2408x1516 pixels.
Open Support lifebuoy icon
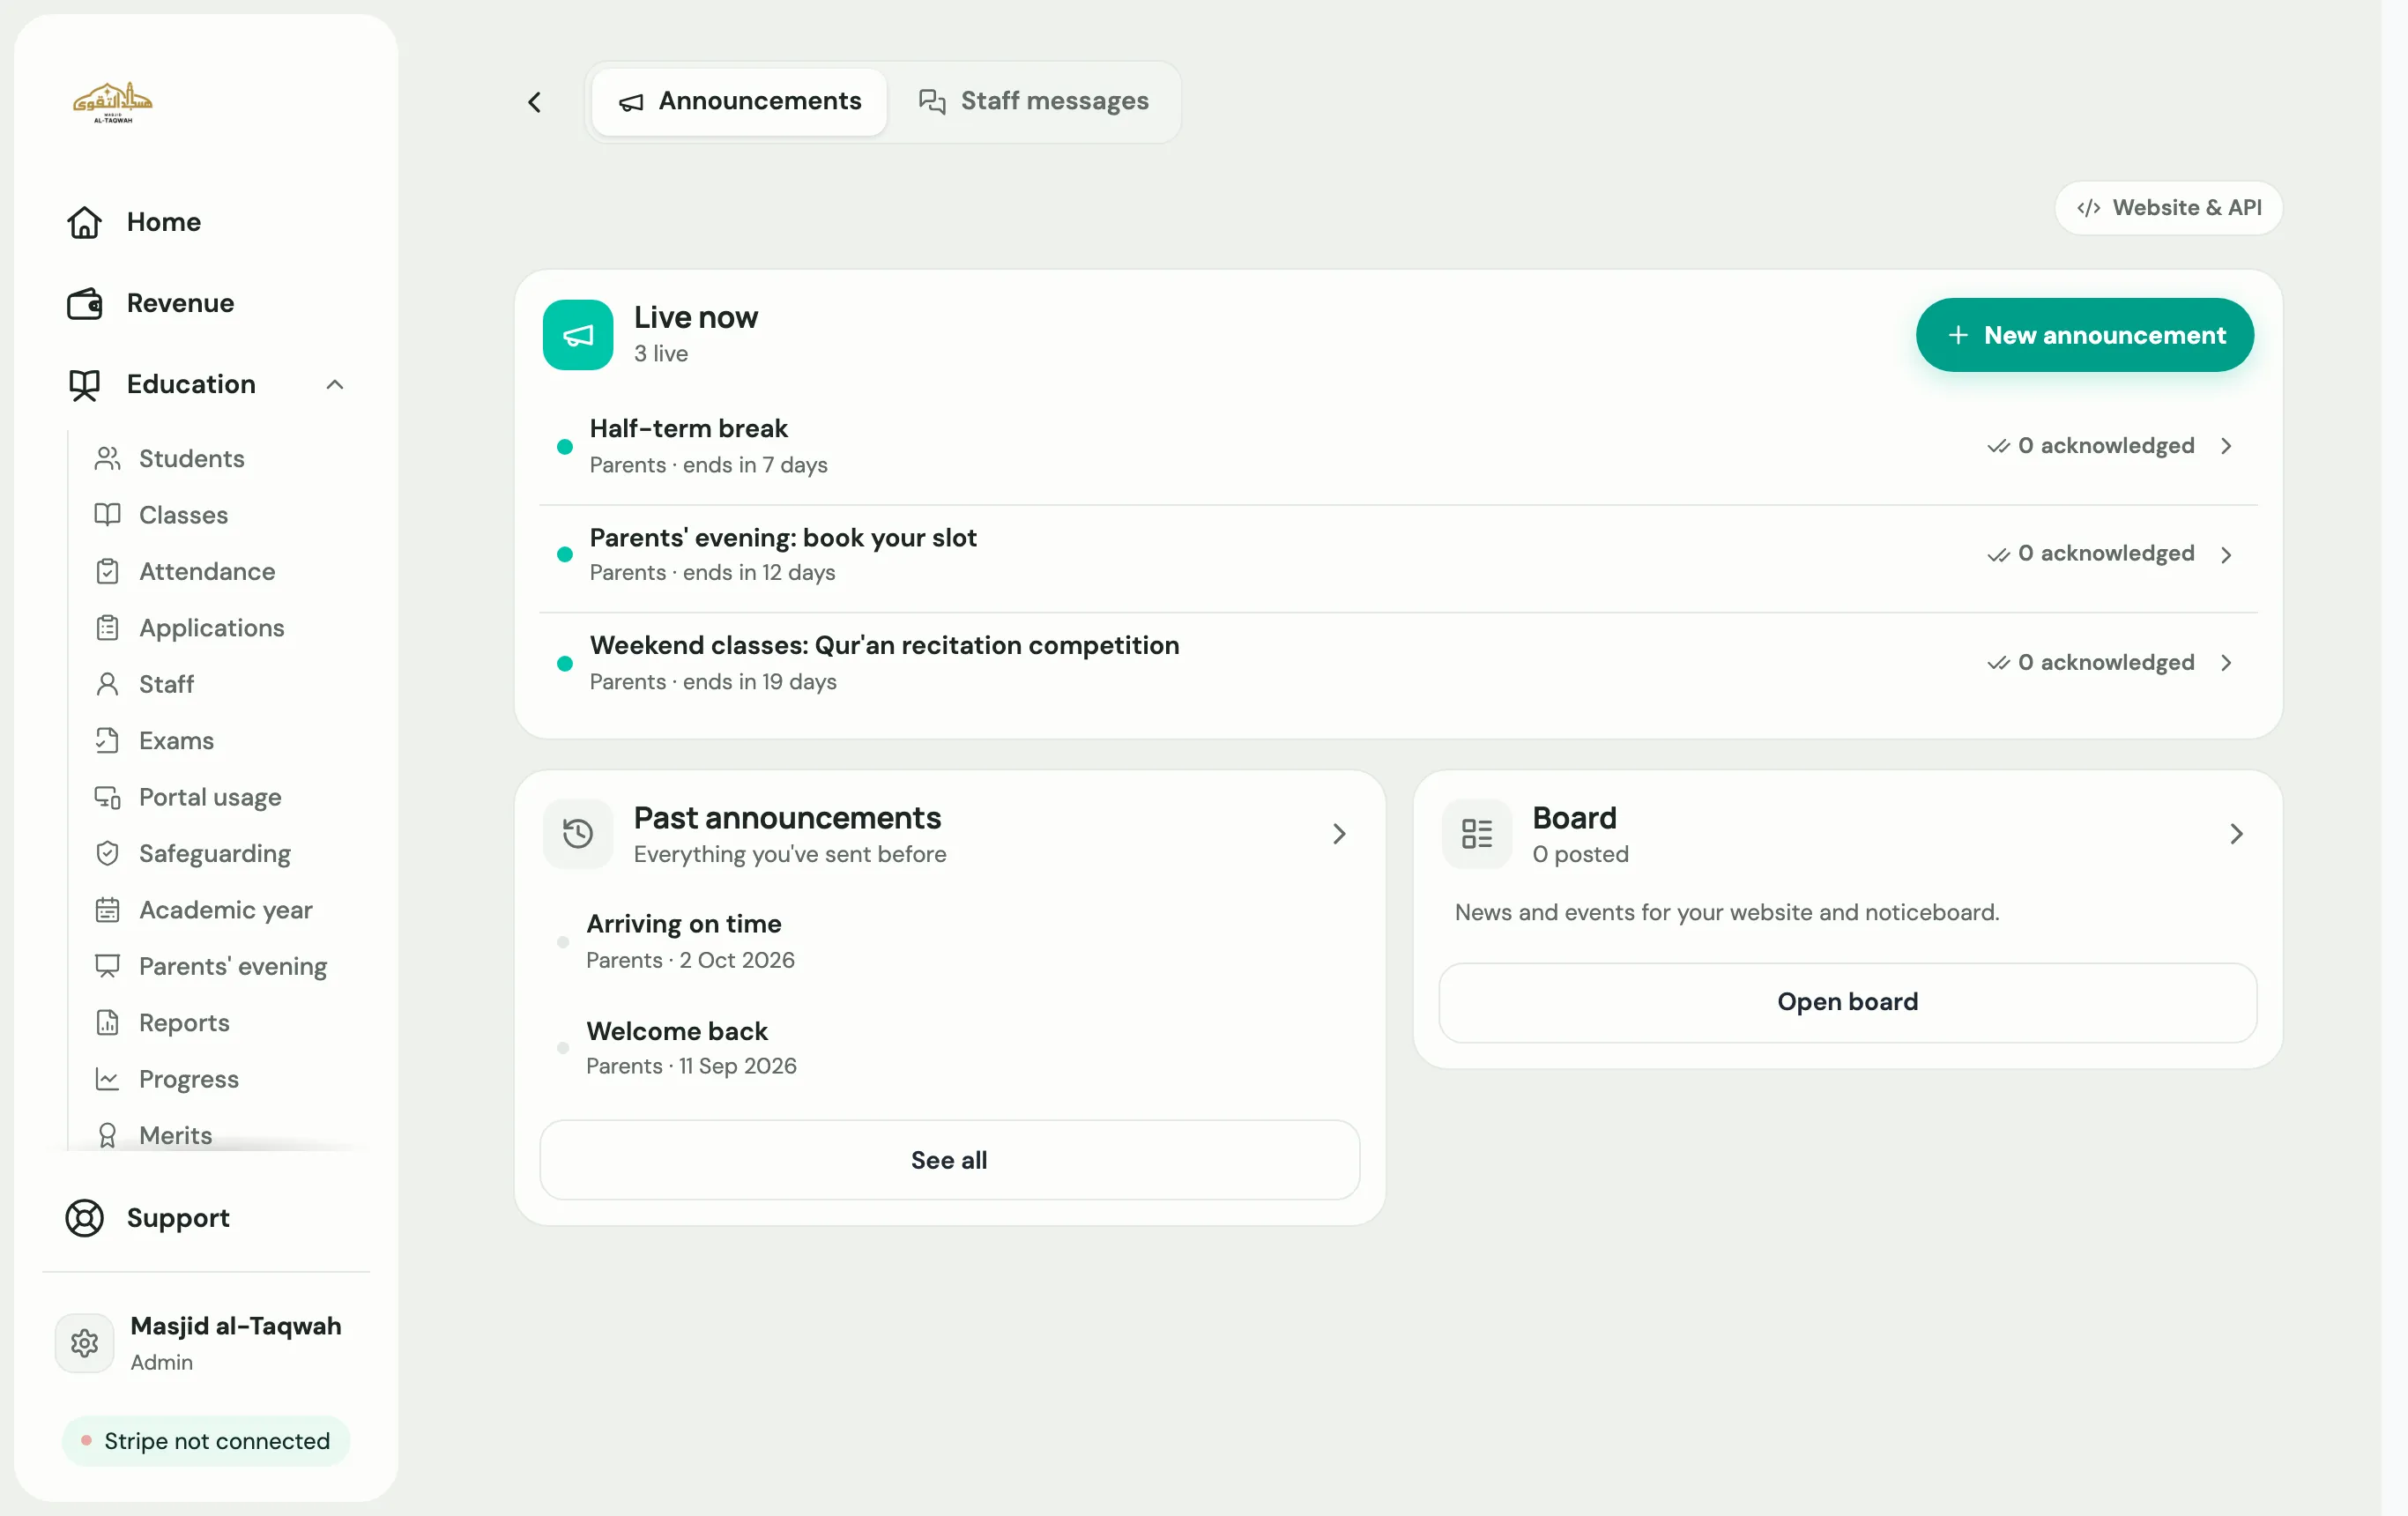click(x=84, y=1218)
